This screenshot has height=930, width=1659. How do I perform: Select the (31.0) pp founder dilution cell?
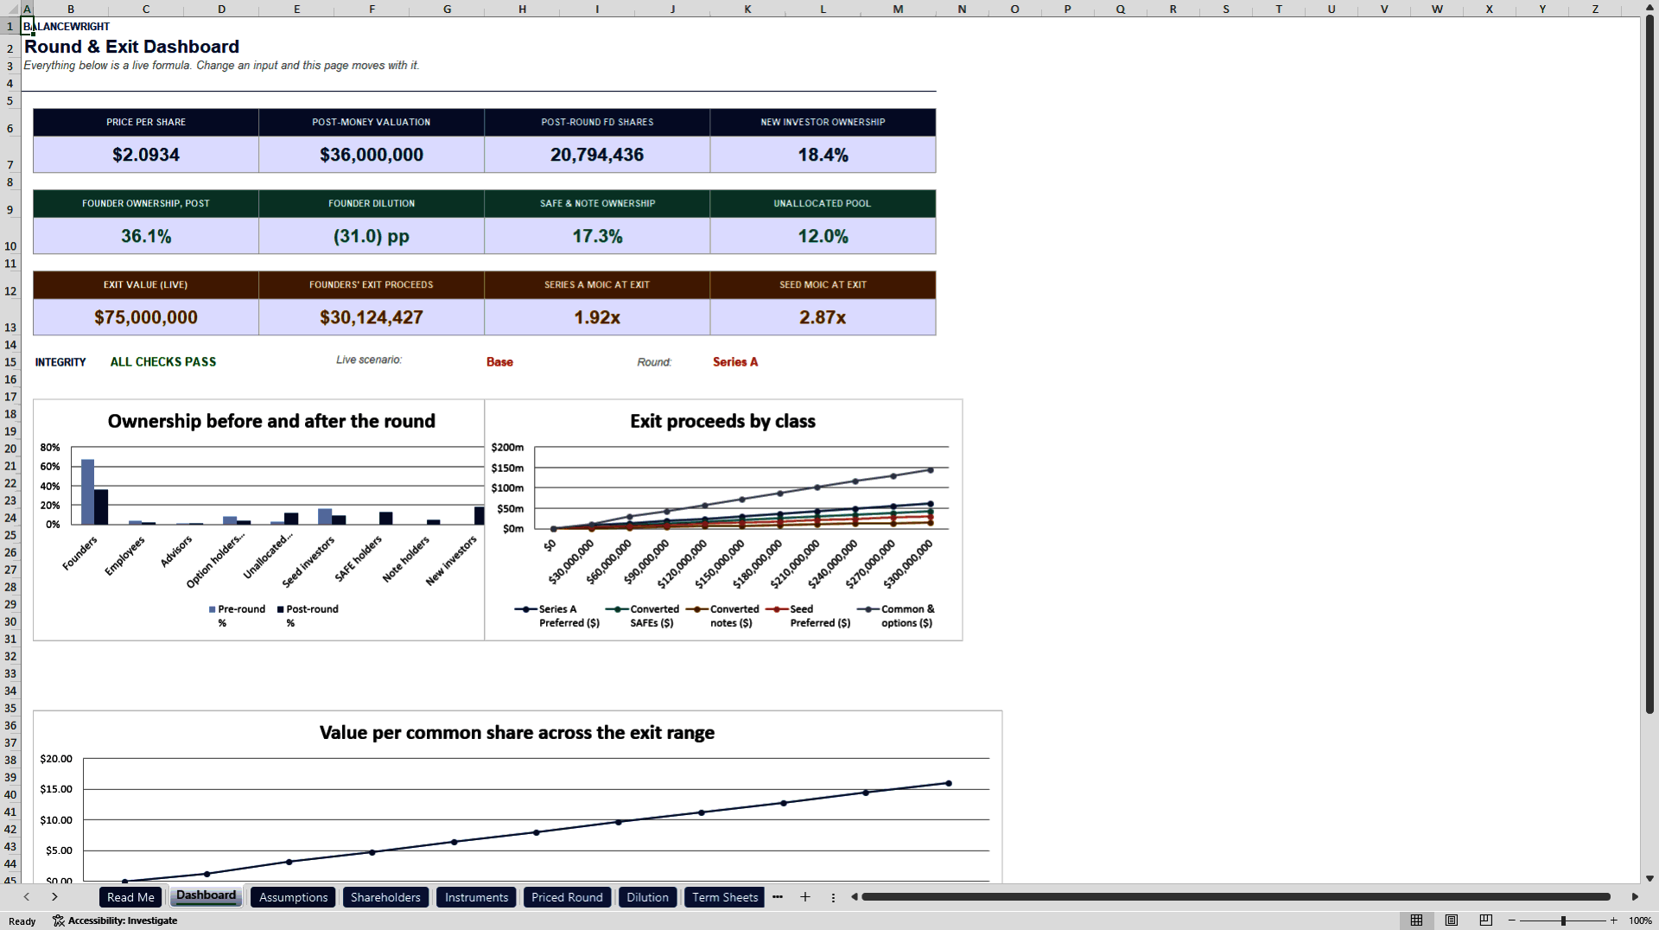click(372, 236)
